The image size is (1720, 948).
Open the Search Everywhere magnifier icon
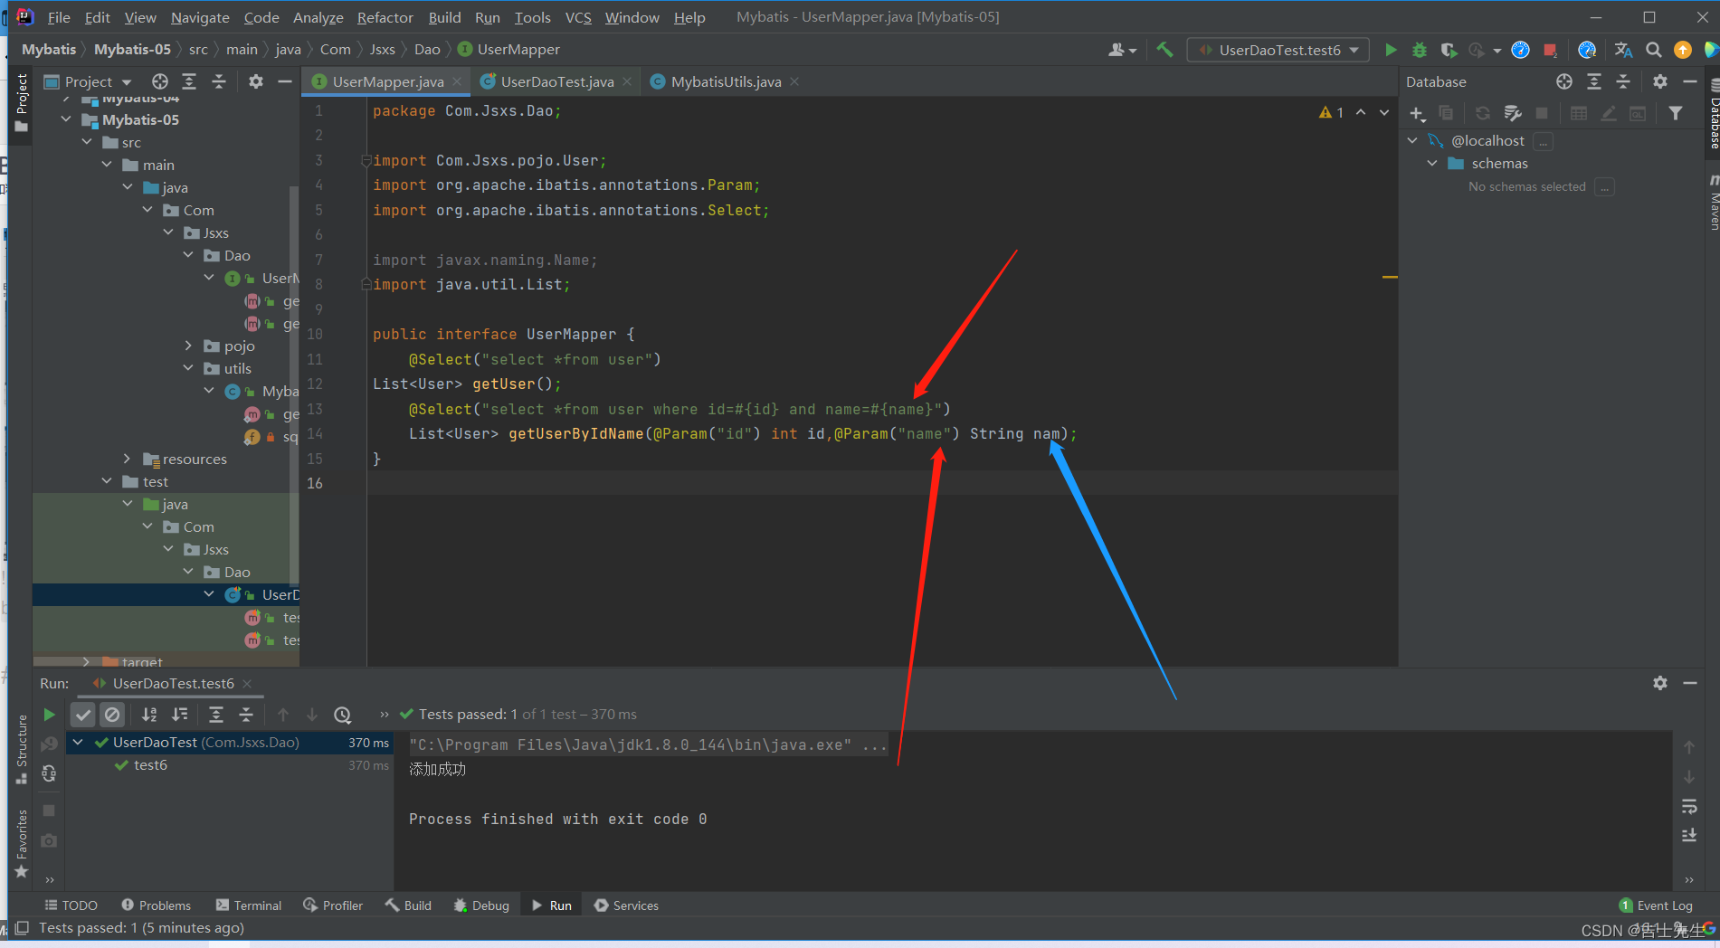pyautogui.click(x=1653, y=50)
